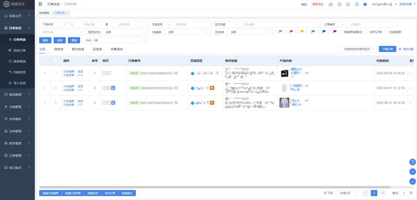
Task: Click the horizontal scrollbar under the table
Action: [x=215, y=187]
